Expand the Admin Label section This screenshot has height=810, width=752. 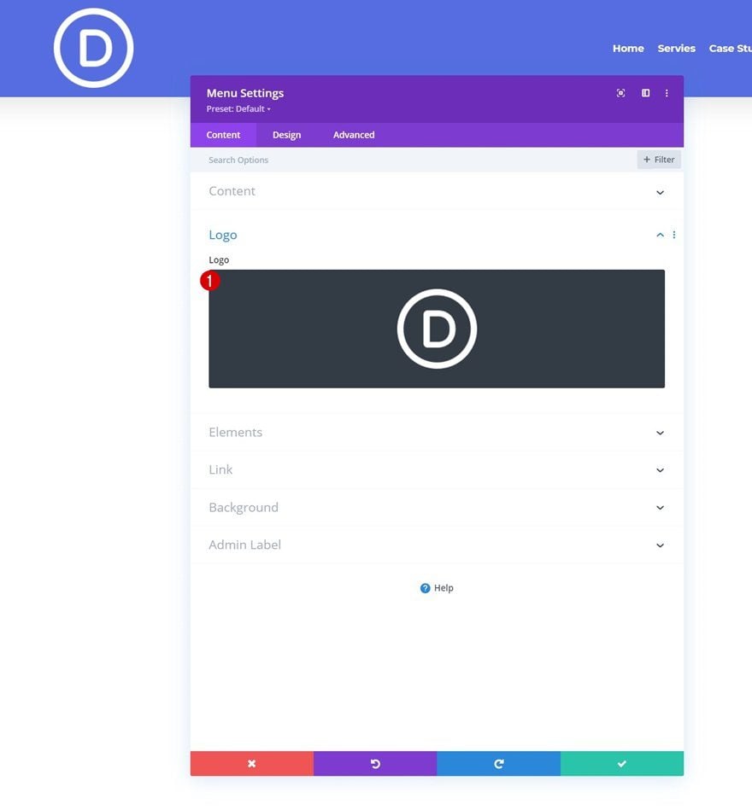point(437,545)
